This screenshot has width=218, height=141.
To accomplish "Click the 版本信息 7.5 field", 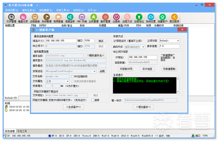I will point(170,46).
